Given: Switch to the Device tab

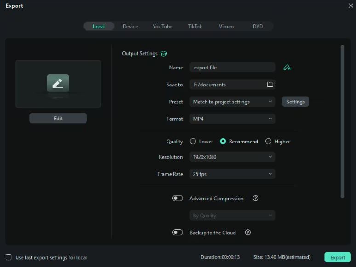Looking at the screenshot, I should 130,26.
